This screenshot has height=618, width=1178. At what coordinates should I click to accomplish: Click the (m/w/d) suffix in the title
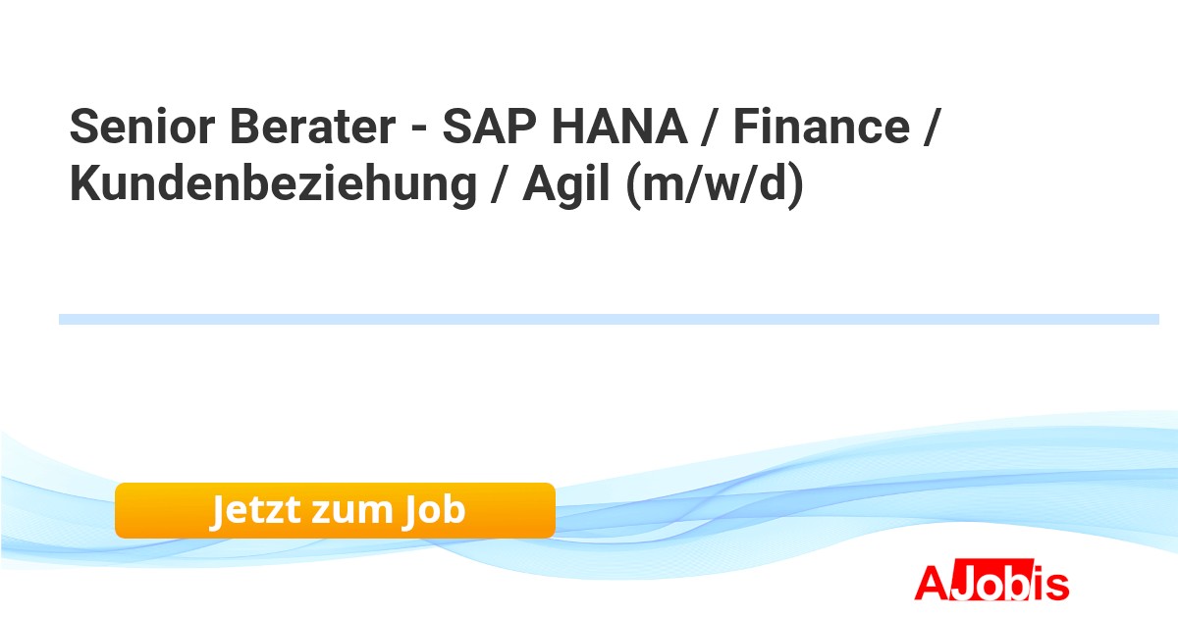[715, 184]
